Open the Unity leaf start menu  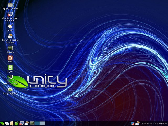tap(2, 124)
